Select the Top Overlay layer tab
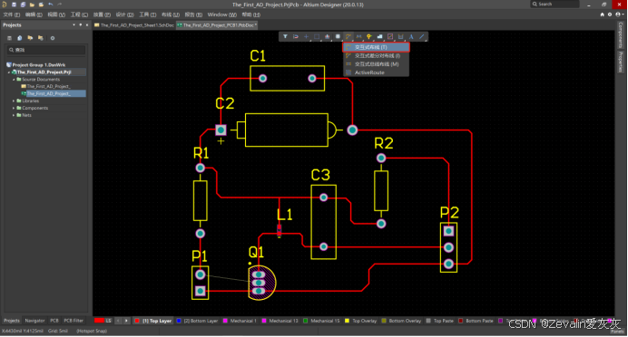Viewport: 628px width, 337px height. pyautogui.click(x=361, y=321)
